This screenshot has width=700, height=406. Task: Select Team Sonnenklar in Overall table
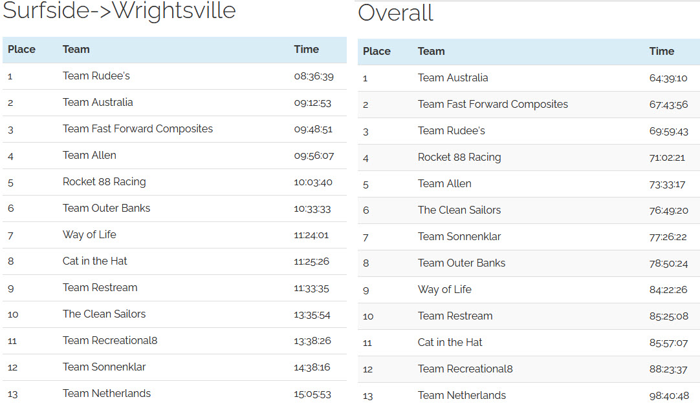(x=459, y=237)
